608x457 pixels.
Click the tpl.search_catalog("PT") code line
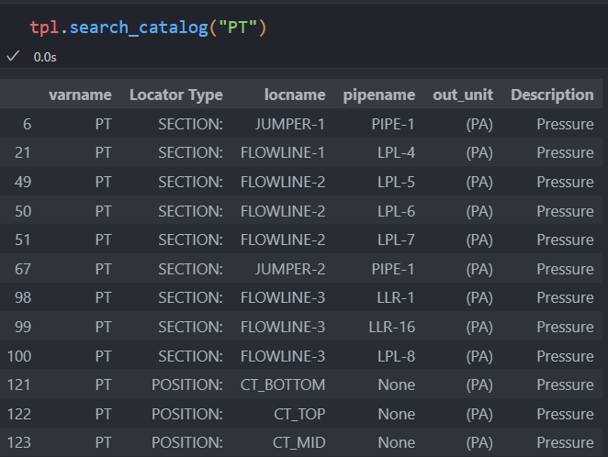(x=148, y=28)
